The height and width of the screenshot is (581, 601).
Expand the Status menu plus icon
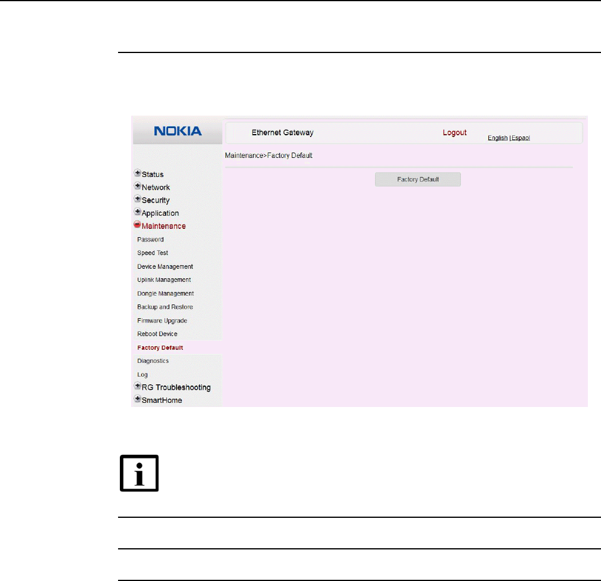(138, 173)
